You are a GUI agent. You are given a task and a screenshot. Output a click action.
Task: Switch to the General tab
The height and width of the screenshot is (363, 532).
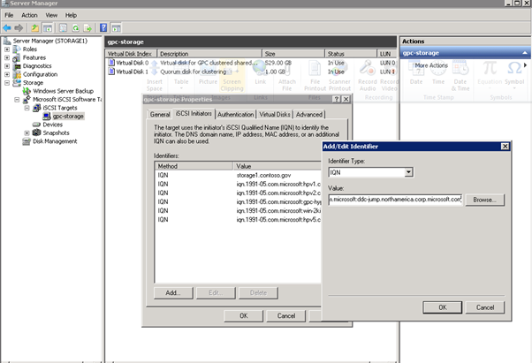pyautogui.click(x=160, y=115)
